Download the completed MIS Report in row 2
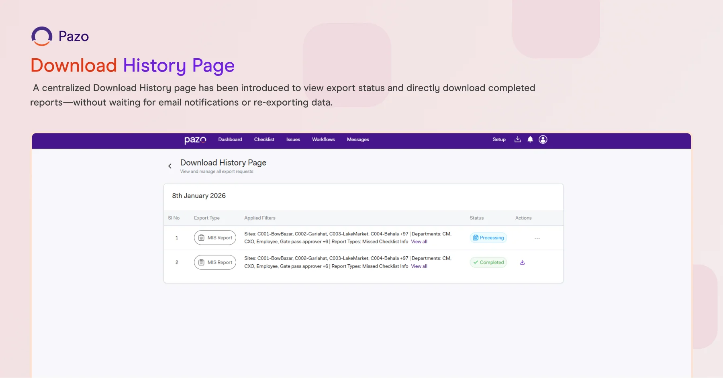Screen dimensions: 723x378 tap(522, 262)
